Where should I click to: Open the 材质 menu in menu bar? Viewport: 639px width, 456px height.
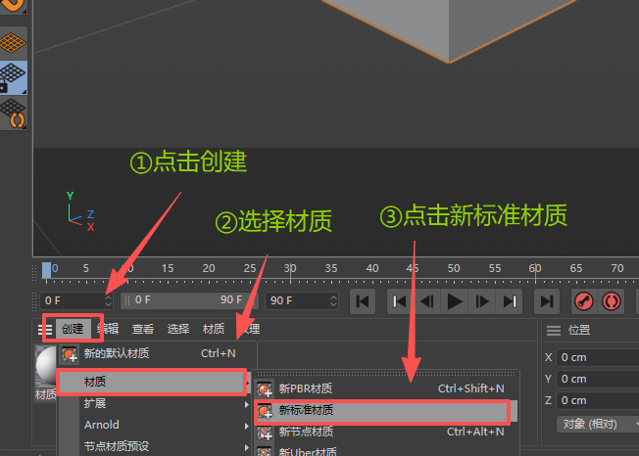(214, 329)
